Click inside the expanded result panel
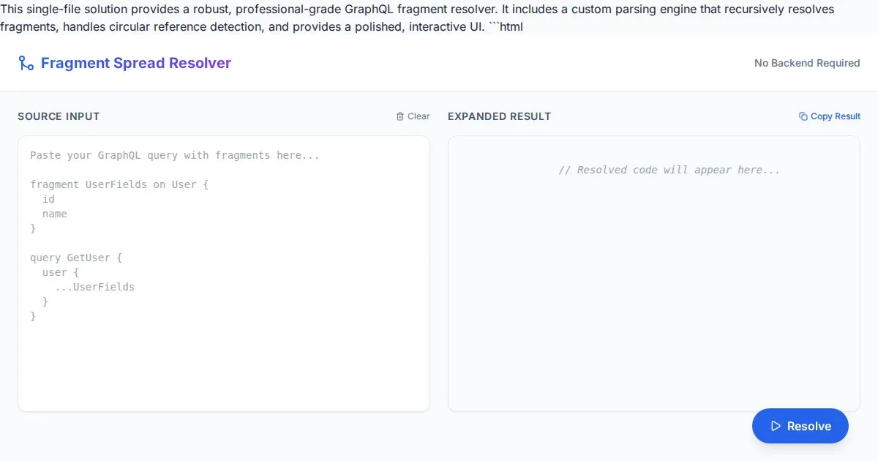This screenshot has width=878, height=461. point(653,293)
